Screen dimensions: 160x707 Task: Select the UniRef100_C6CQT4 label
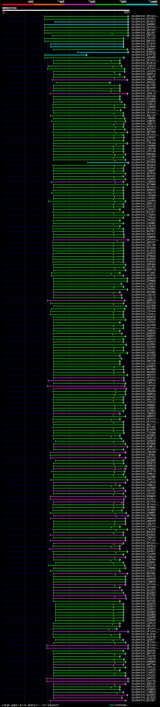coord(143,71)
